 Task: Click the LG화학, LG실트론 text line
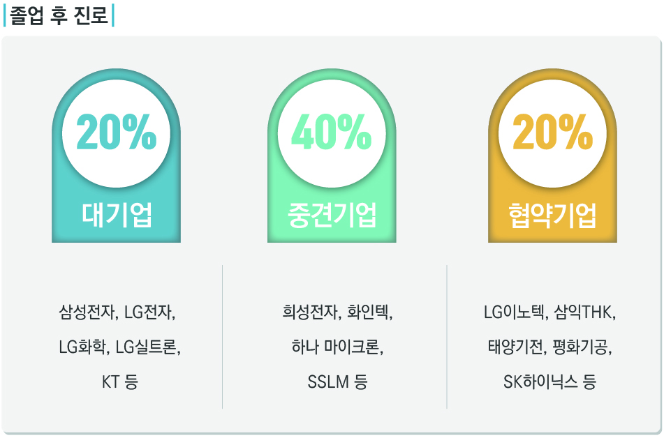point(119,347)
